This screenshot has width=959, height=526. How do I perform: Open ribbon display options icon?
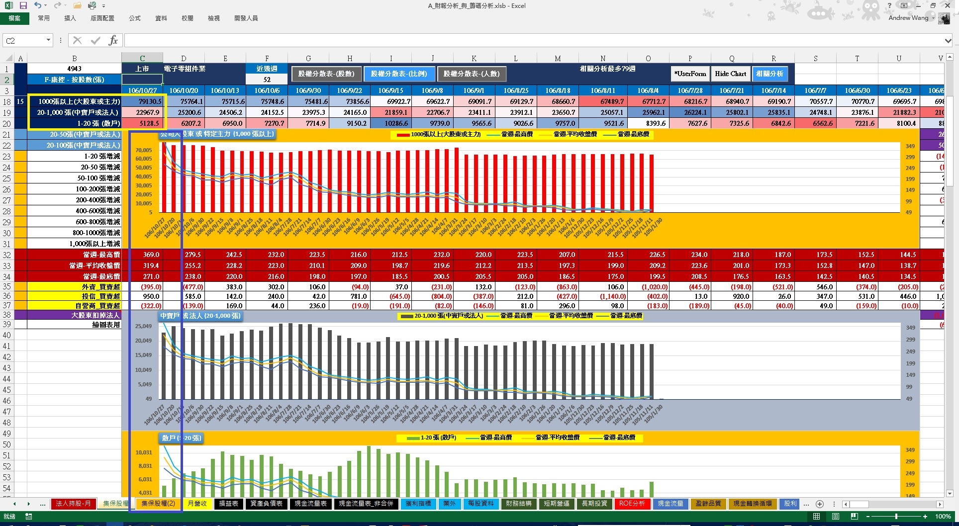tap(904, 5)
